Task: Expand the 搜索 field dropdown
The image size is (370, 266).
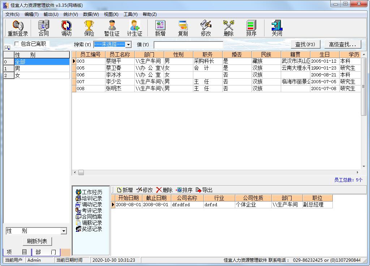Action: 128,44
